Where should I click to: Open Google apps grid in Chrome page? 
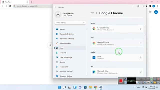tap(150, 12)
